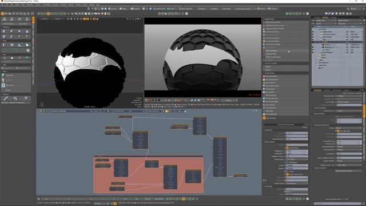Click the pink group backdrop header in schematic
The height and width of the screenshot is (206, 366).
(149, 156)
